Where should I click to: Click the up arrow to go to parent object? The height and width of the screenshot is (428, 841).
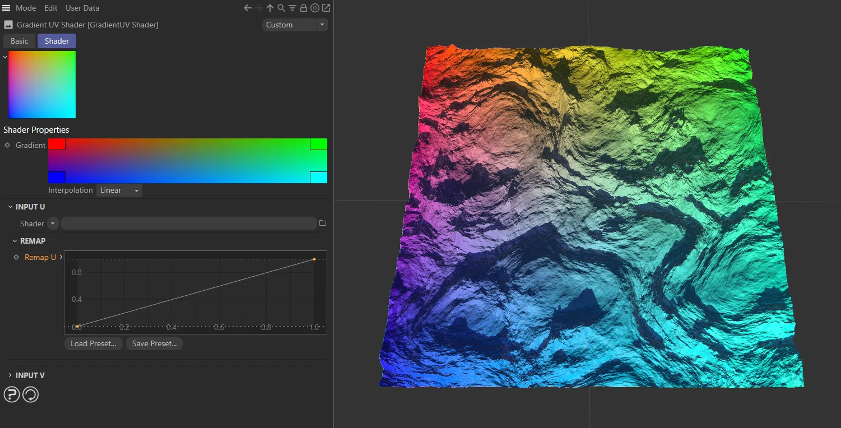270,8
